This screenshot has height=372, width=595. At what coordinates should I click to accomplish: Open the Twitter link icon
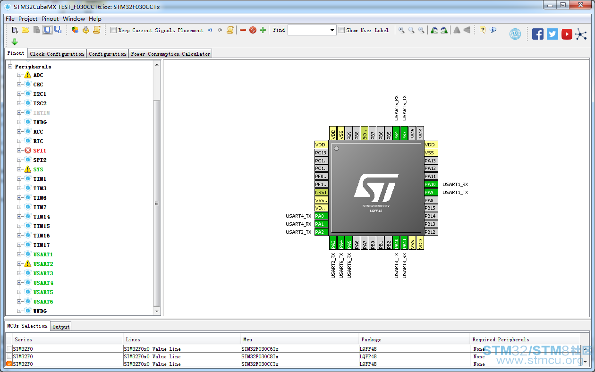pos(552,34)
